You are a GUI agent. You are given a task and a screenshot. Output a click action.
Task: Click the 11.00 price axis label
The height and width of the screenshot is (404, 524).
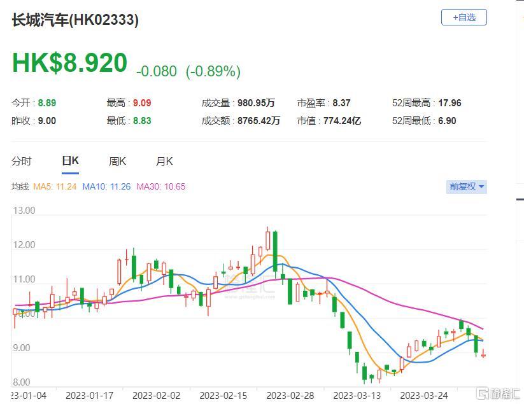(24, 279)
